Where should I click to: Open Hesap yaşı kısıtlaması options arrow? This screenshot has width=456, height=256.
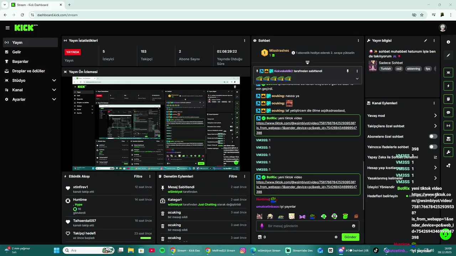(x=435, y=168)
